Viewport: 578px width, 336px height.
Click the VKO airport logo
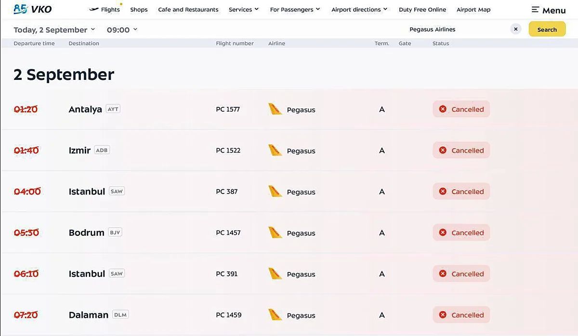click(x=32, y=9)
